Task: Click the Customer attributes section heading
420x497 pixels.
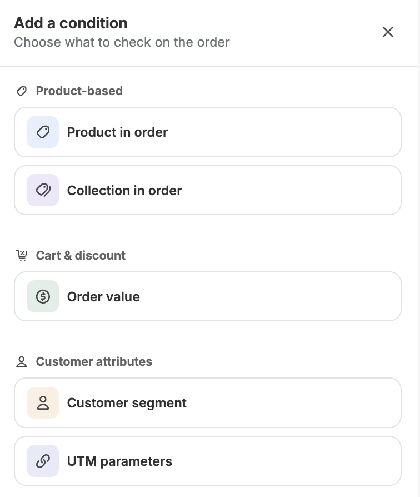Action: (94, 362)
